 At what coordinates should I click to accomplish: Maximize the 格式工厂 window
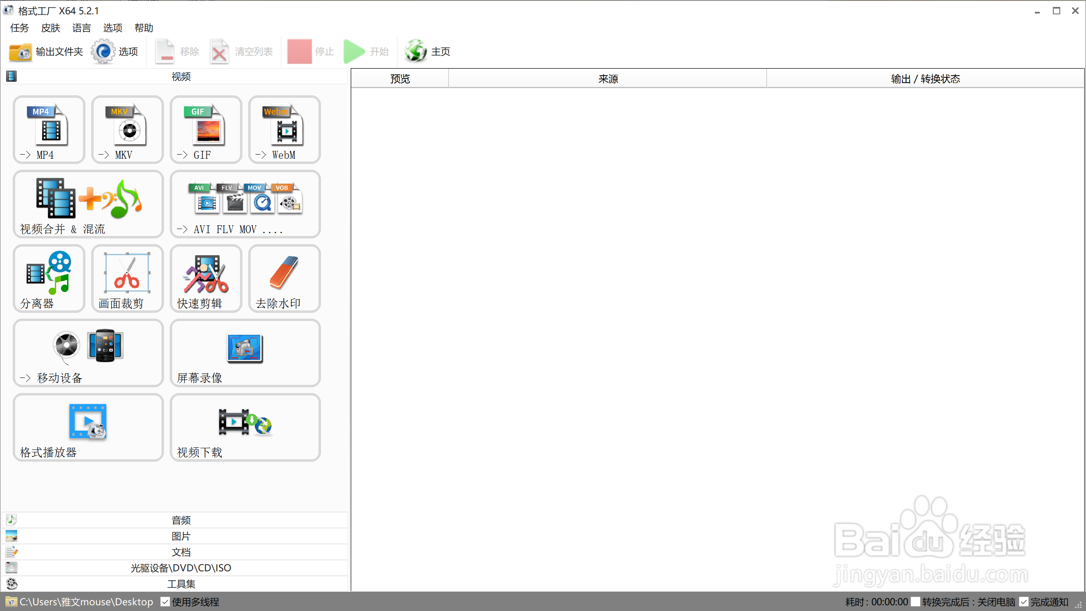1056,11
